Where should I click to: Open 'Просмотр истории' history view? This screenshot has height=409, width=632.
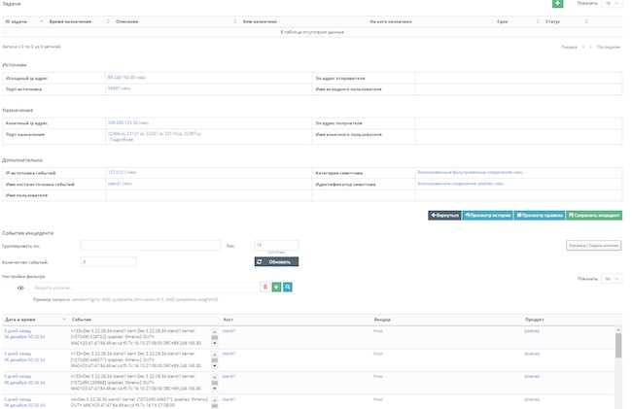(488, 216)
